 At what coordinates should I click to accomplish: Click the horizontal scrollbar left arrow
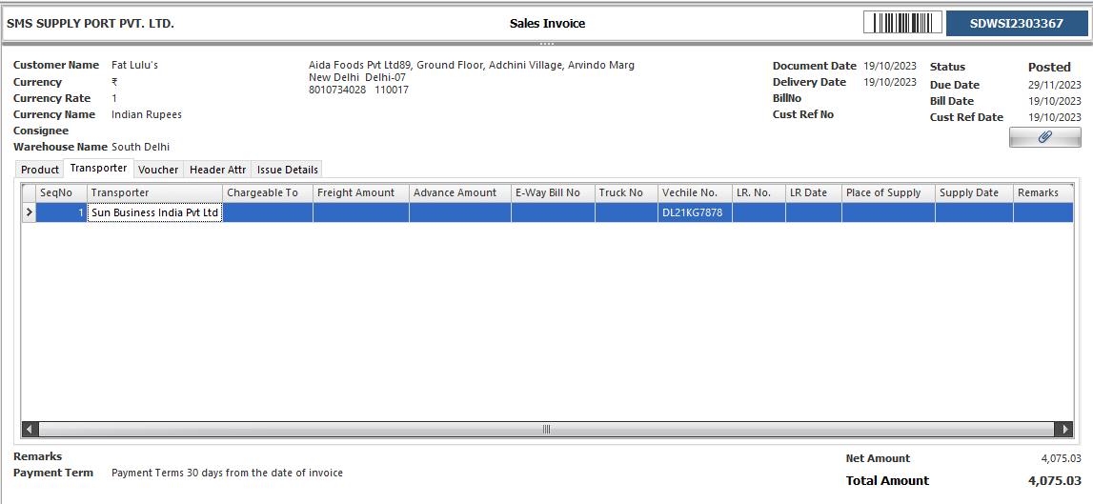(x=30, y=430)
